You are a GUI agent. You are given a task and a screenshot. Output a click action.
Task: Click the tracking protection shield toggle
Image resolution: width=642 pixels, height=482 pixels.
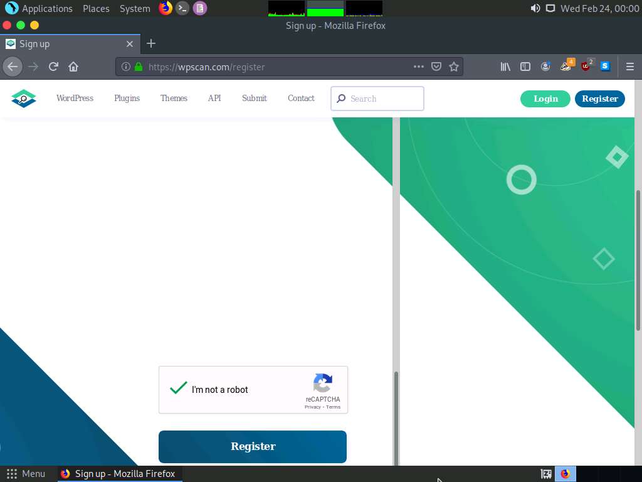pos(436,67)
